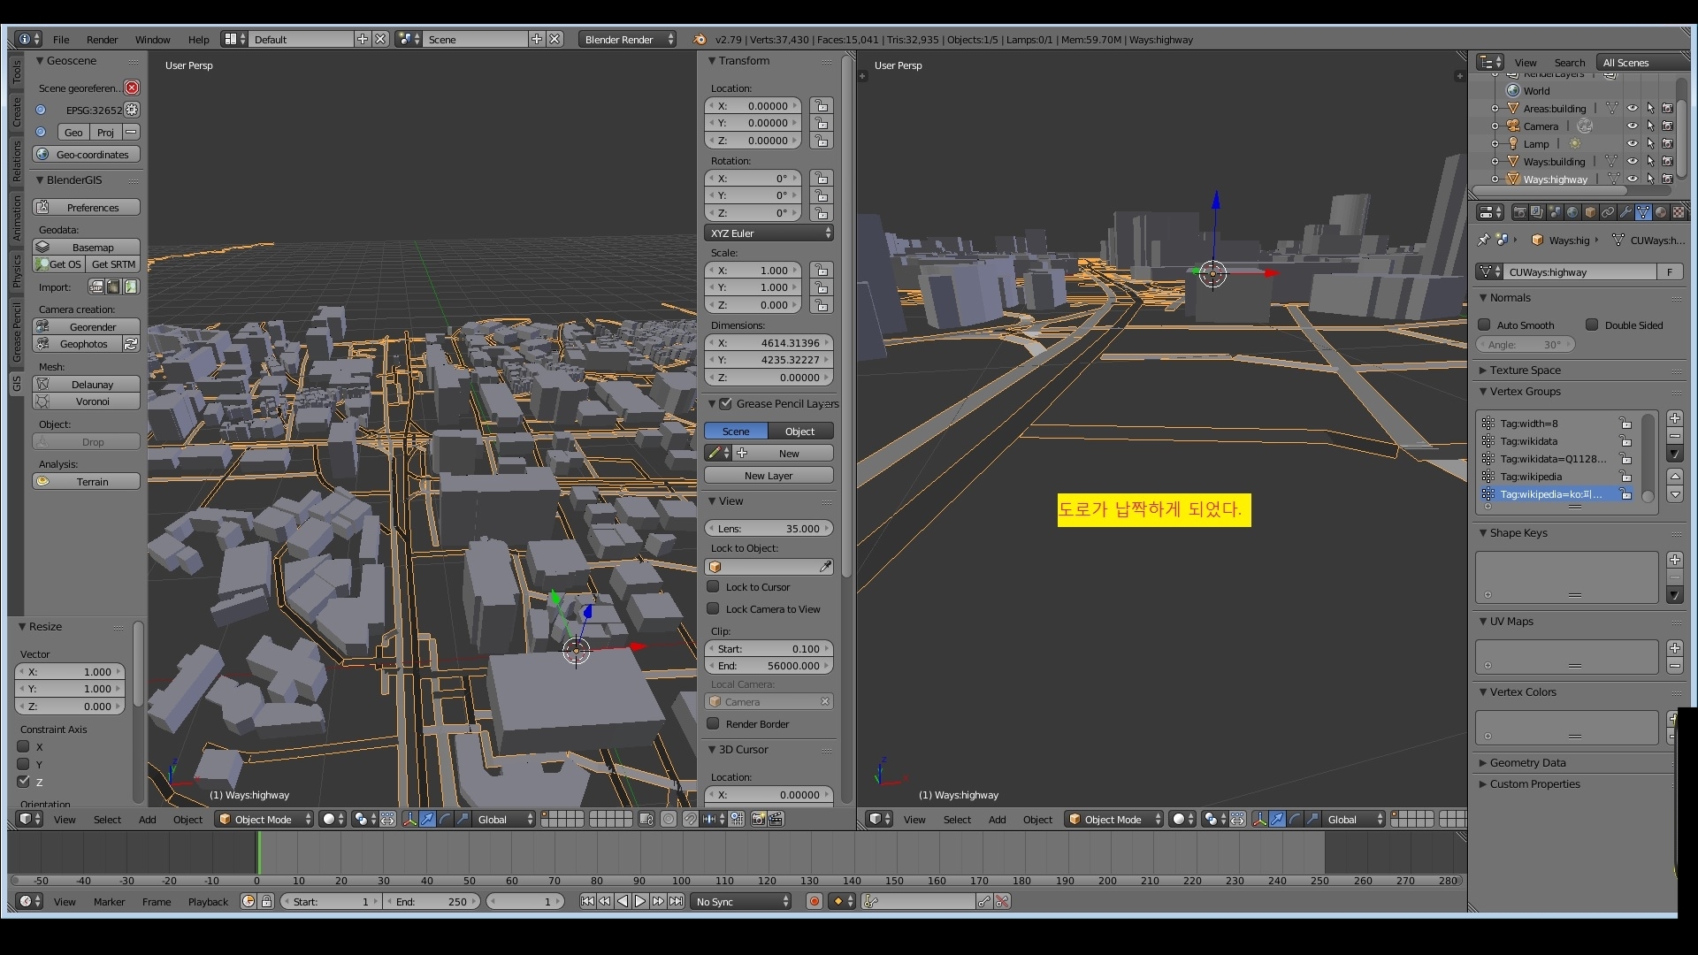Open the File menu
Image resolution: width=1698 pixels, height=955 pixels.
click(61, 40)
